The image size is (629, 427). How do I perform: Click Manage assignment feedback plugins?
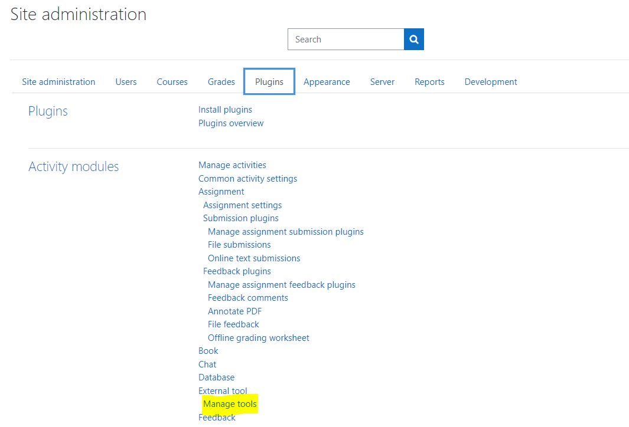coord(281,285)
